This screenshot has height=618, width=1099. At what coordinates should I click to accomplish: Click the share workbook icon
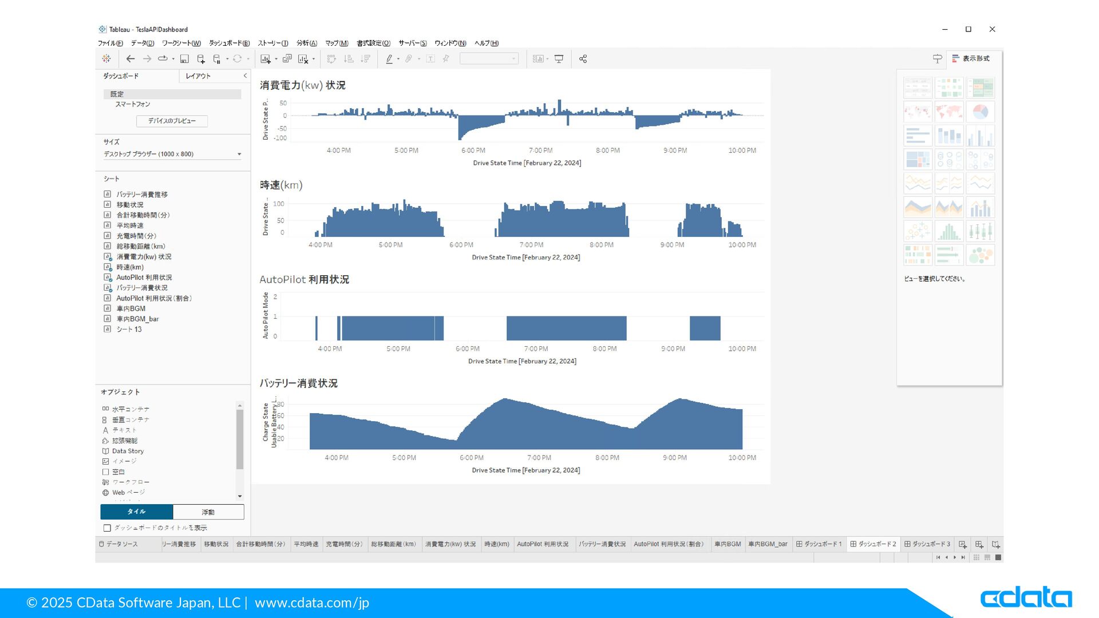click(583, 59)
